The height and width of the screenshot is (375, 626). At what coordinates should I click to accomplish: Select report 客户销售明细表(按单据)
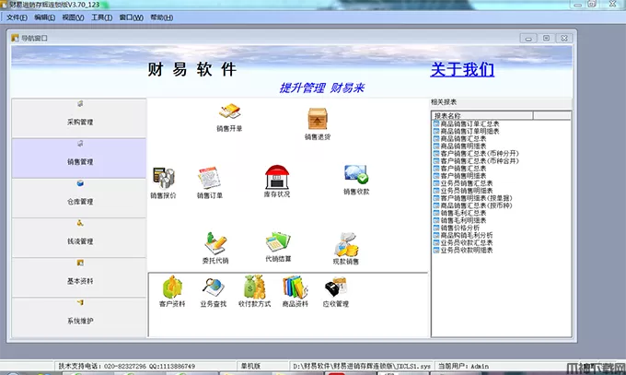tap(473, 198)
